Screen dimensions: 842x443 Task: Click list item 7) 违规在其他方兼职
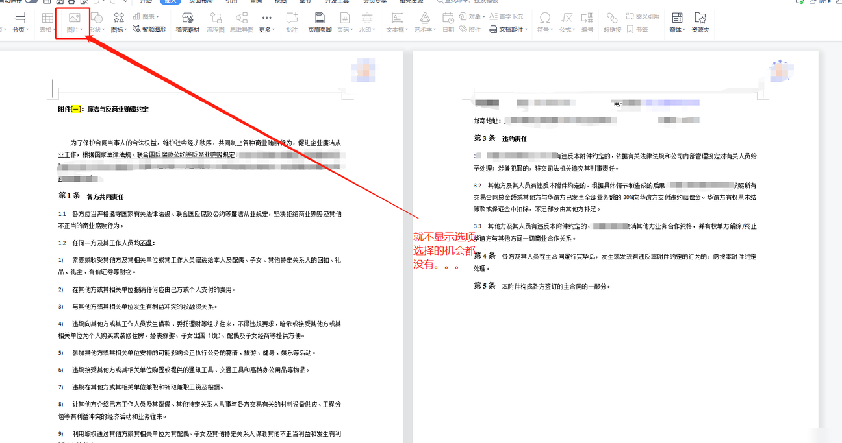point(141,387)
